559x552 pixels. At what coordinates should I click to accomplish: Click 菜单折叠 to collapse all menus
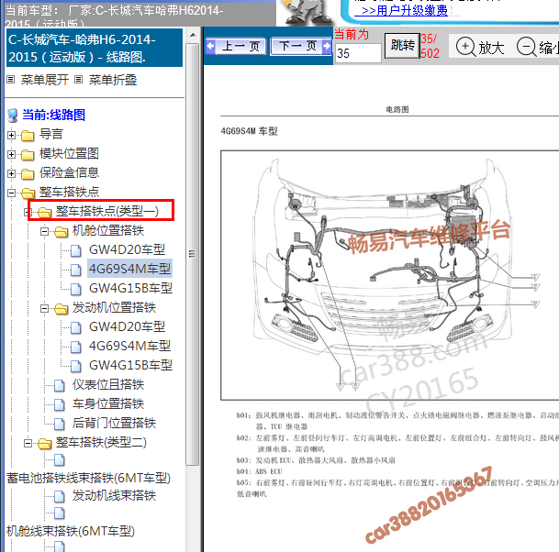coord(113,80)
